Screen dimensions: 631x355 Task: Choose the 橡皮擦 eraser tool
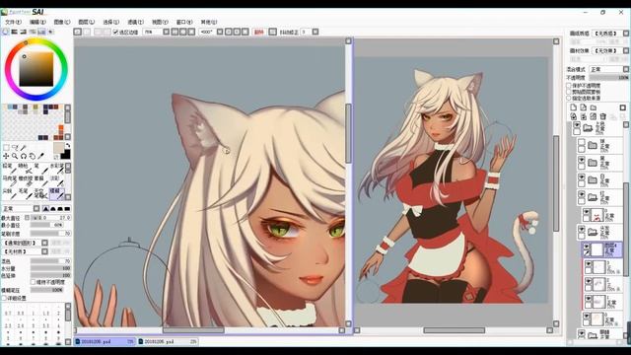pos(25,181)
